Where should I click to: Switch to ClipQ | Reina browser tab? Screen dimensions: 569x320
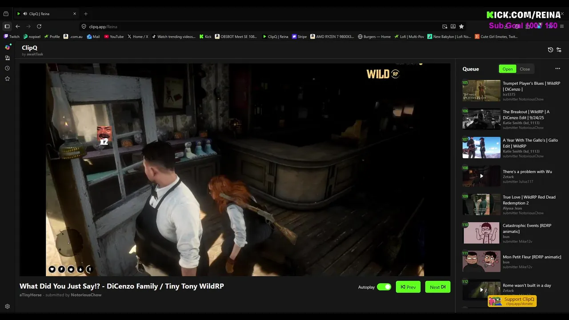[x=47, y=14]
